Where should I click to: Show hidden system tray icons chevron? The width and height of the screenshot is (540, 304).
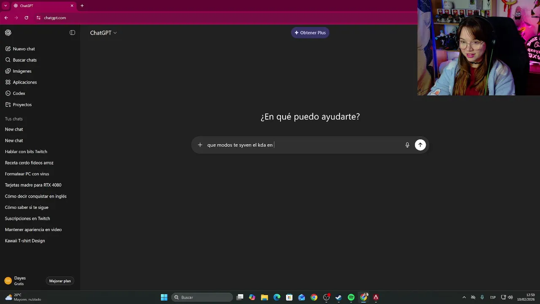[x=464, y=297]
